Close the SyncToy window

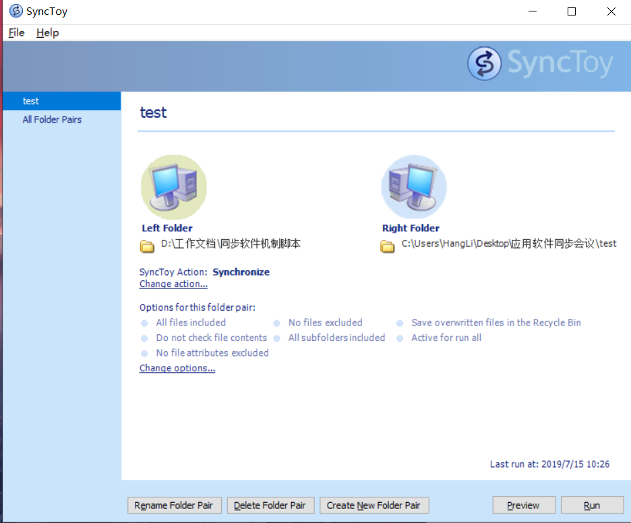pyautogui.click(x=611, y=11)
